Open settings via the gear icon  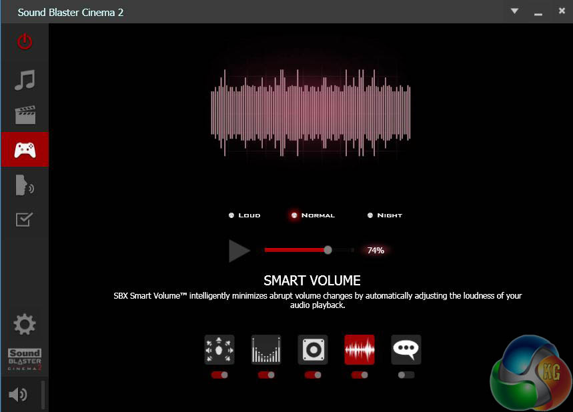pyautogui.click(x=25, y=324)
